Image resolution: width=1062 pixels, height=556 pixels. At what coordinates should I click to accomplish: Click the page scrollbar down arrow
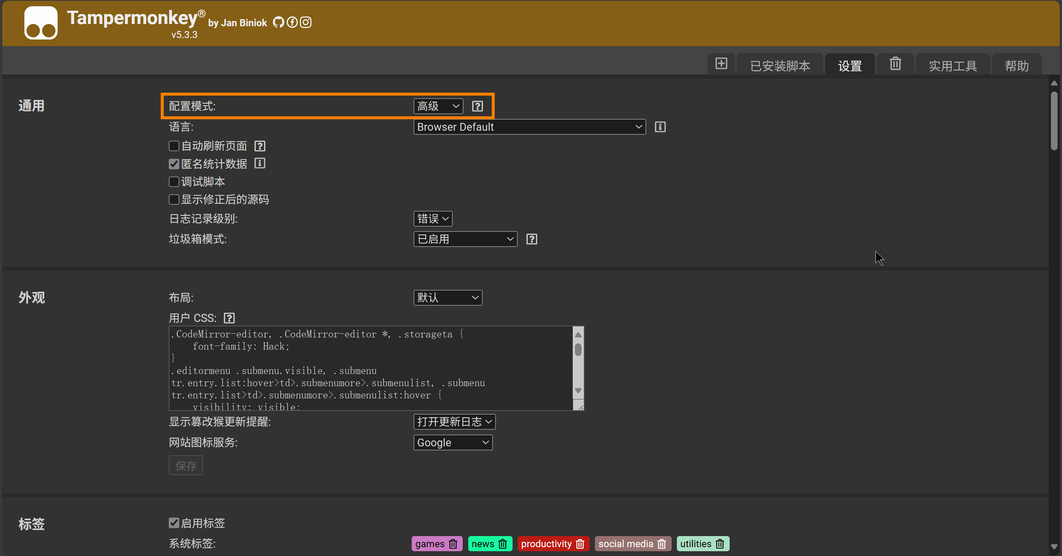(1055, 547)
